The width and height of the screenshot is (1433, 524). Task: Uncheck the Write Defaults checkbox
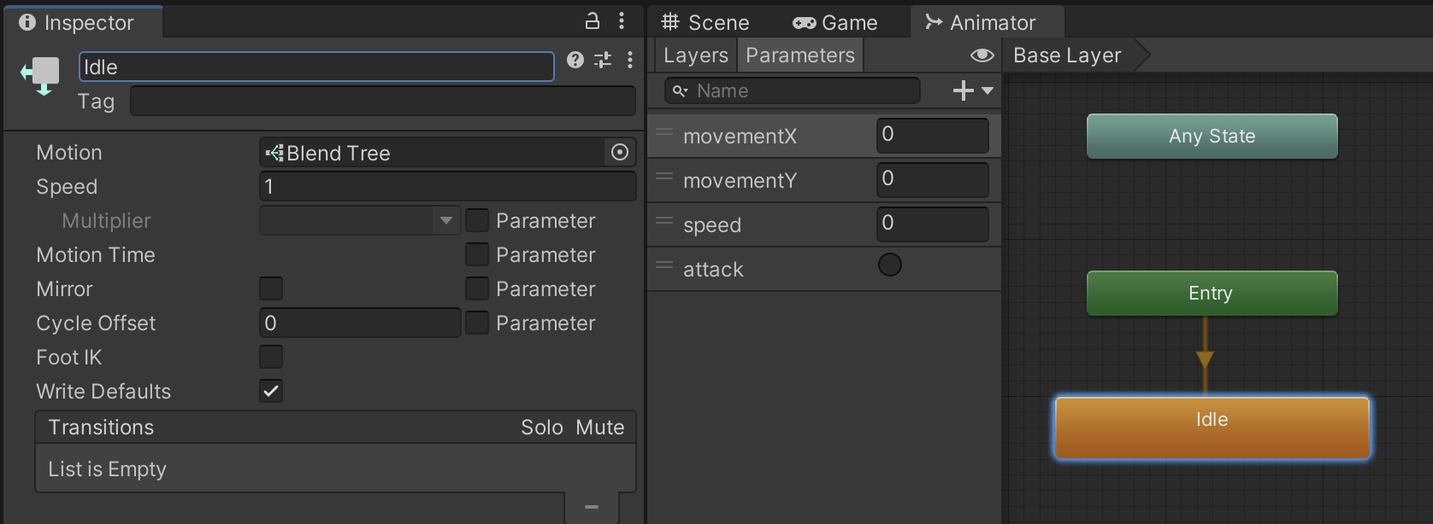click(x=271, y=391)
